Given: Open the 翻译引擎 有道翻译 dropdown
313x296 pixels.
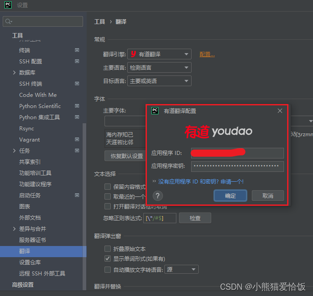Looking at the screenshot, I should coord(159,54).
